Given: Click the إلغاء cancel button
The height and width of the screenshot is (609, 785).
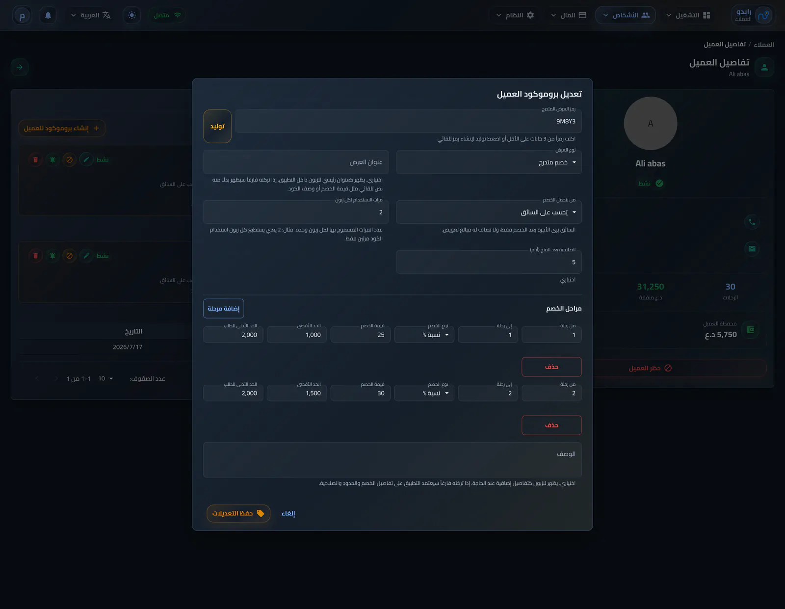Looking at the screenshot, I should [x=288, y=513].
